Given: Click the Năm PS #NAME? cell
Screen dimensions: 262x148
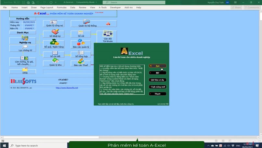Looking at the screenshot, I should 29,28.
